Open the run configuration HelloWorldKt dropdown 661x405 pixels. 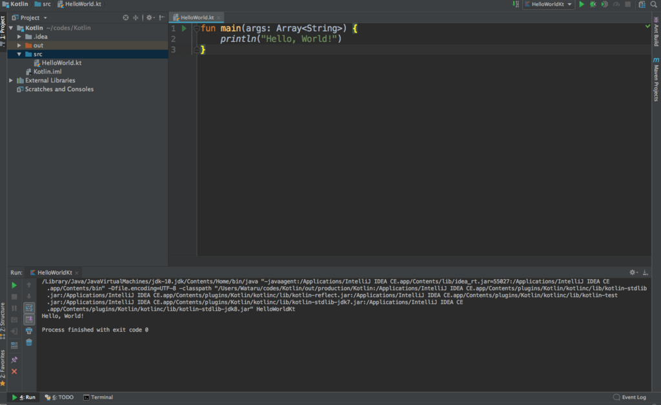coord(549,5)
